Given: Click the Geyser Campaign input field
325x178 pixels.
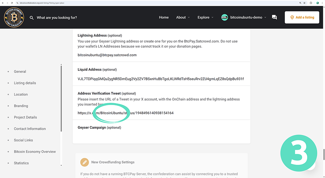Looking at the screenshot, I should pyautogui.click(x=161, y=136).
